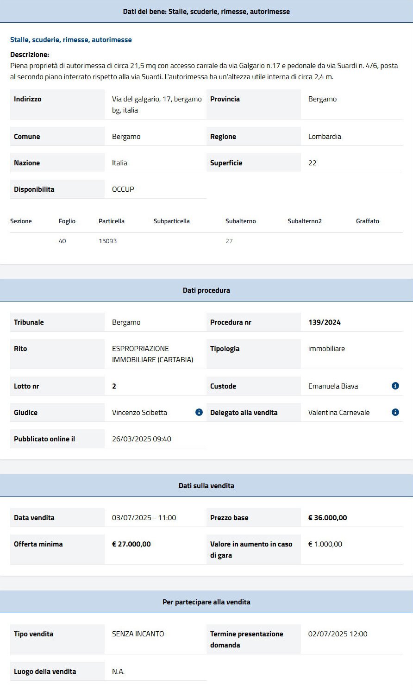
Task: Open info icon next to Emanuela Biava
Action: point(395,386)
